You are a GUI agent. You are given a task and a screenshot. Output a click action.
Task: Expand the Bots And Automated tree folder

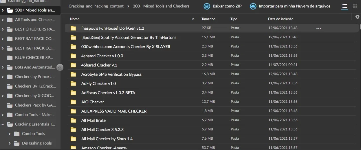tap(3, 67)
